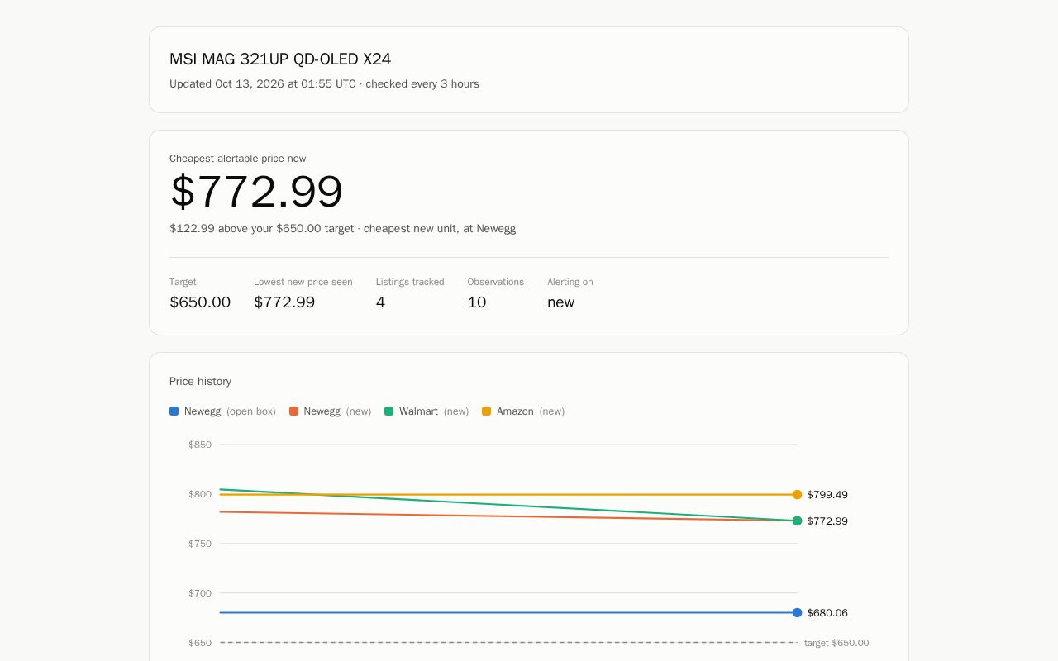
Task: Click the $750 y-axis label
Action: click(200, 544)
